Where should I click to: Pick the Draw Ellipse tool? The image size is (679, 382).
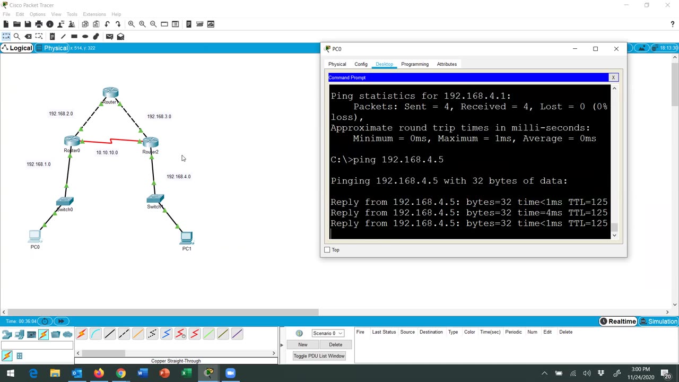[x=85, y=37]
